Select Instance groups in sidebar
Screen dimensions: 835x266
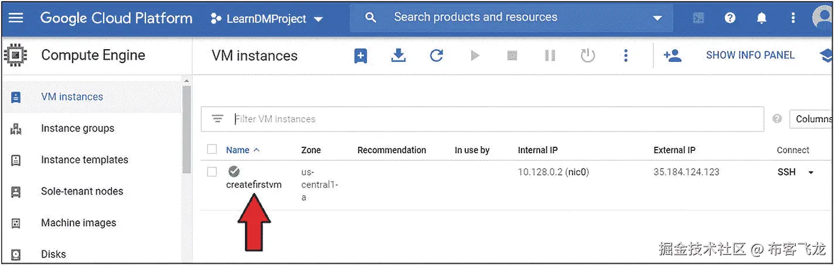pos(77,129)
